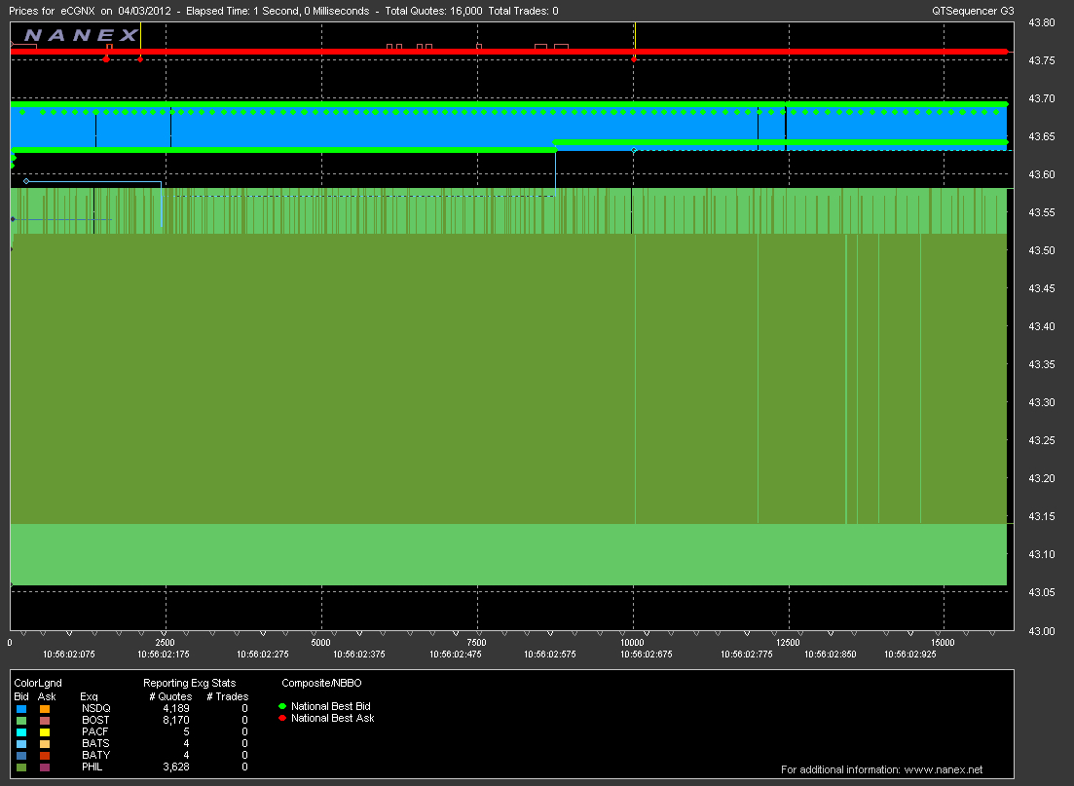Click the "43.00" price axis label
1074x786 pixels.
pyautogui.click(x=1042, y=631)
